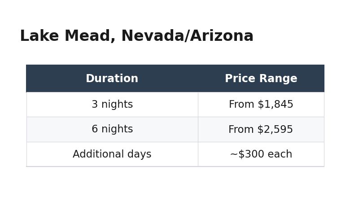Click the number 6 in the second row

coord(95,129)
